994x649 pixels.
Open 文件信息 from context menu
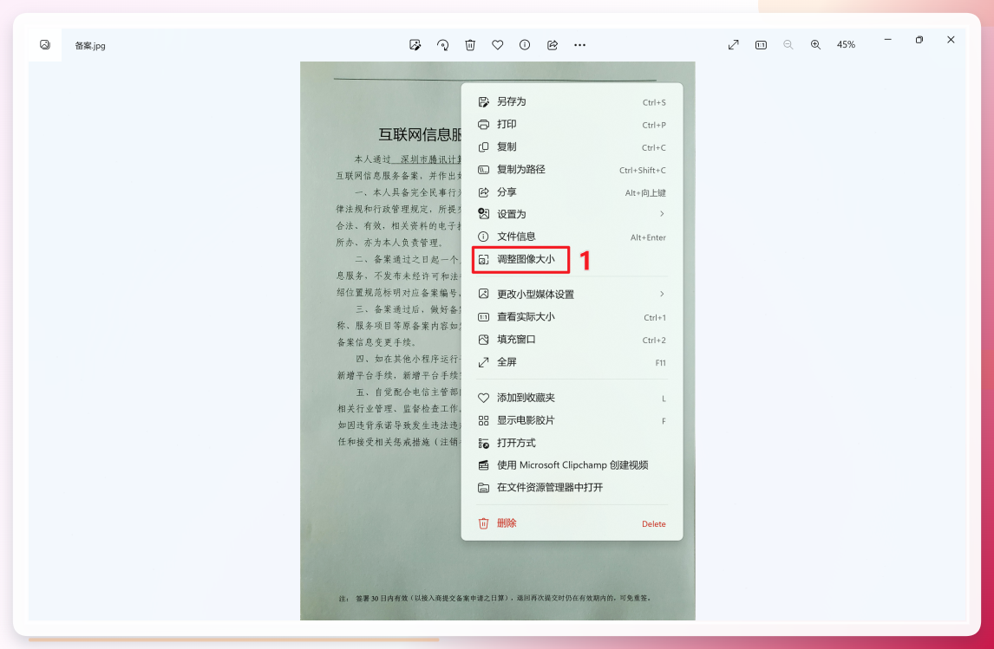[572, 237]
